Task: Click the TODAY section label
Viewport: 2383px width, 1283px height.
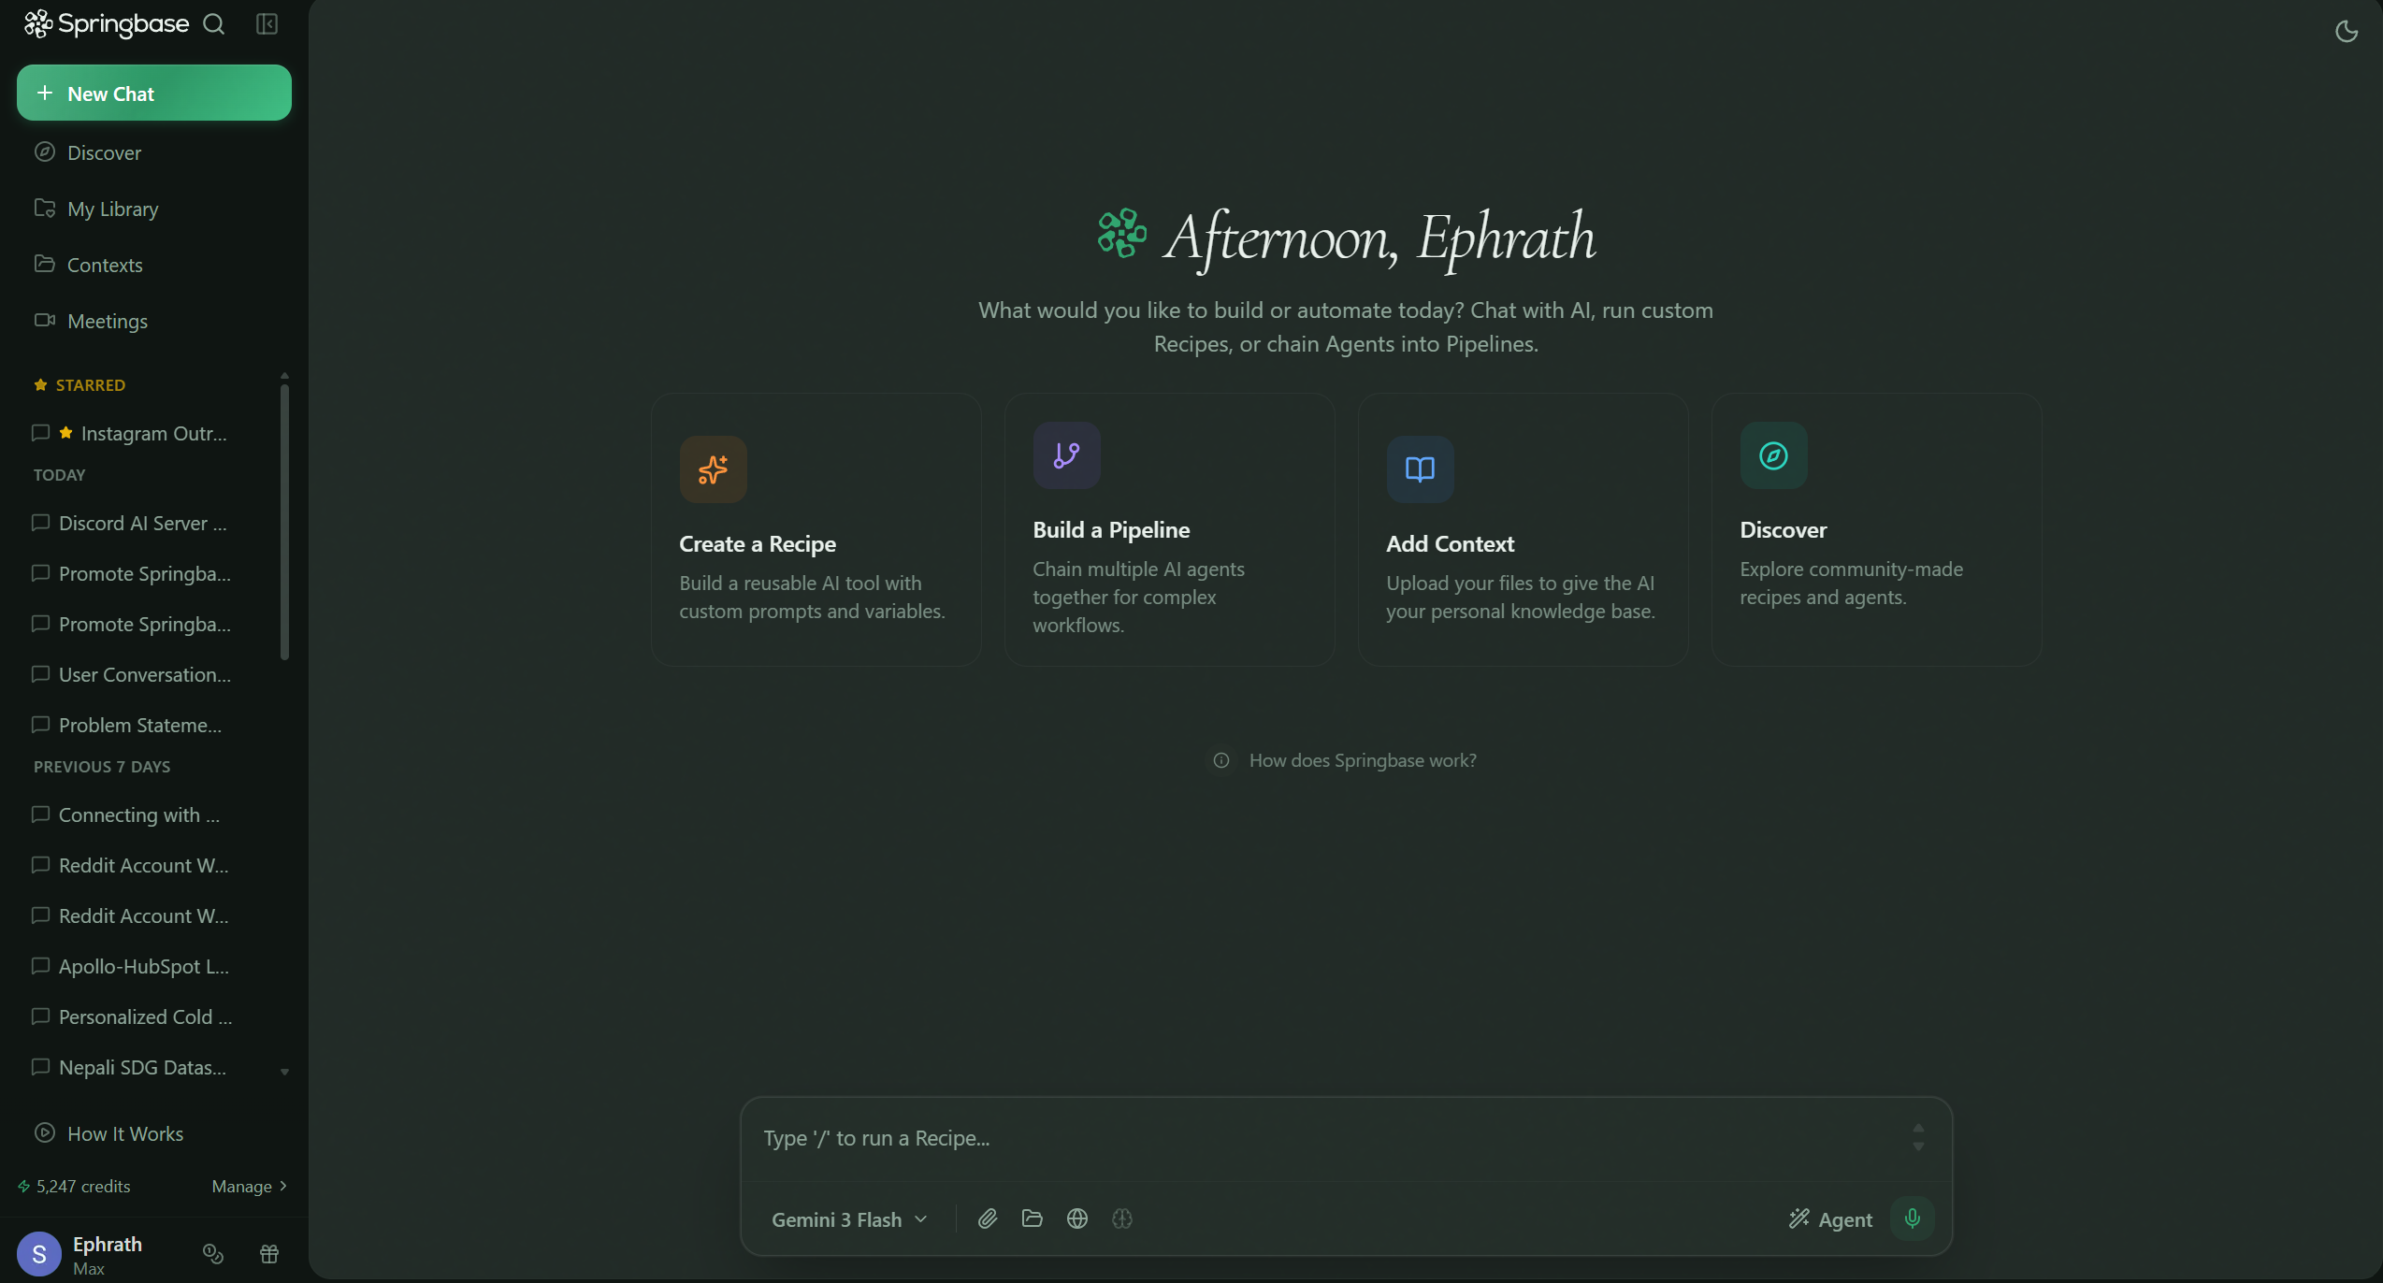Action: (x=60, y=475)
